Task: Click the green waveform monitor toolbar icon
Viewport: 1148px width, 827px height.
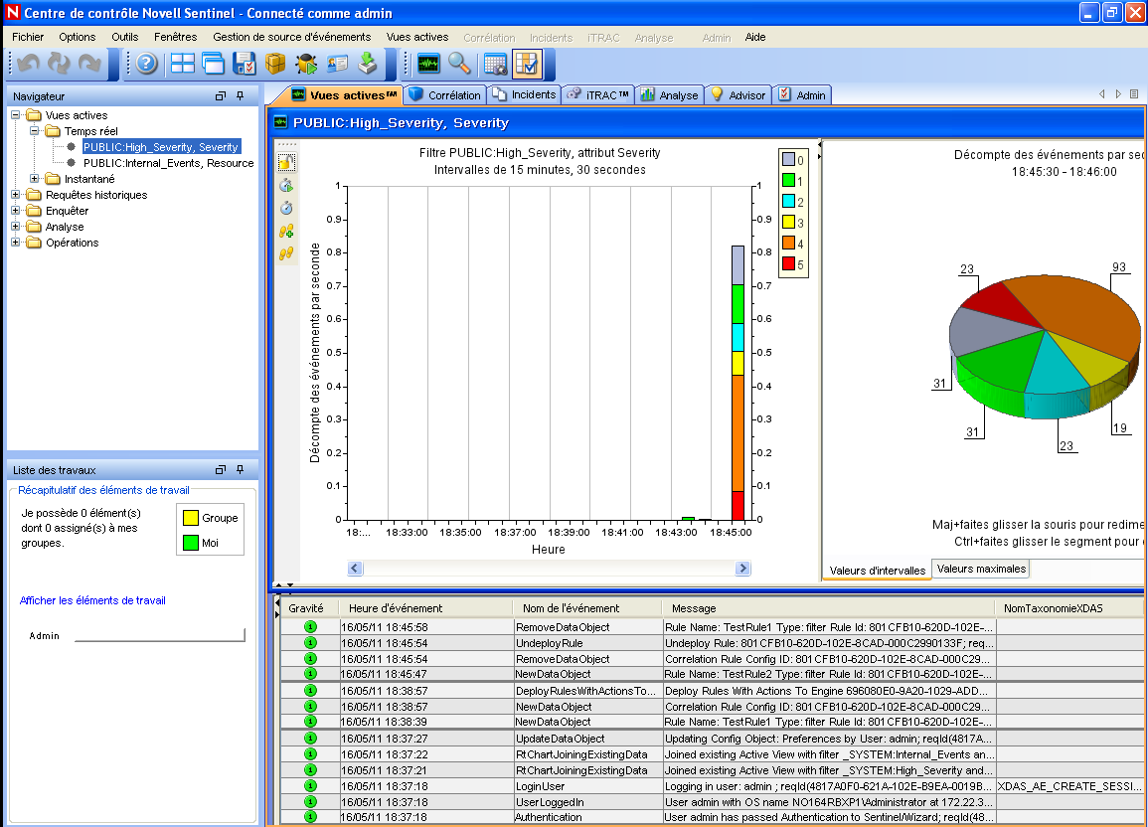Action: 428,65
